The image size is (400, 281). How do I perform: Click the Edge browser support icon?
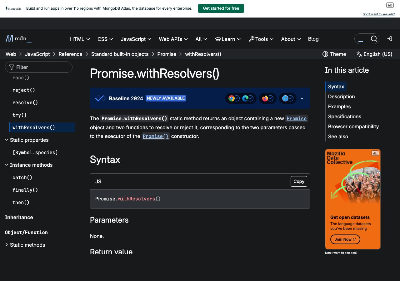pyautogui.click(x=245, y=98)
